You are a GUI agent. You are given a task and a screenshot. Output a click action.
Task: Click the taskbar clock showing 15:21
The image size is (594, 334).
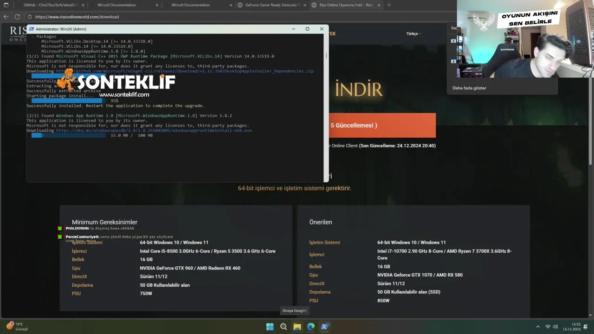572,327
